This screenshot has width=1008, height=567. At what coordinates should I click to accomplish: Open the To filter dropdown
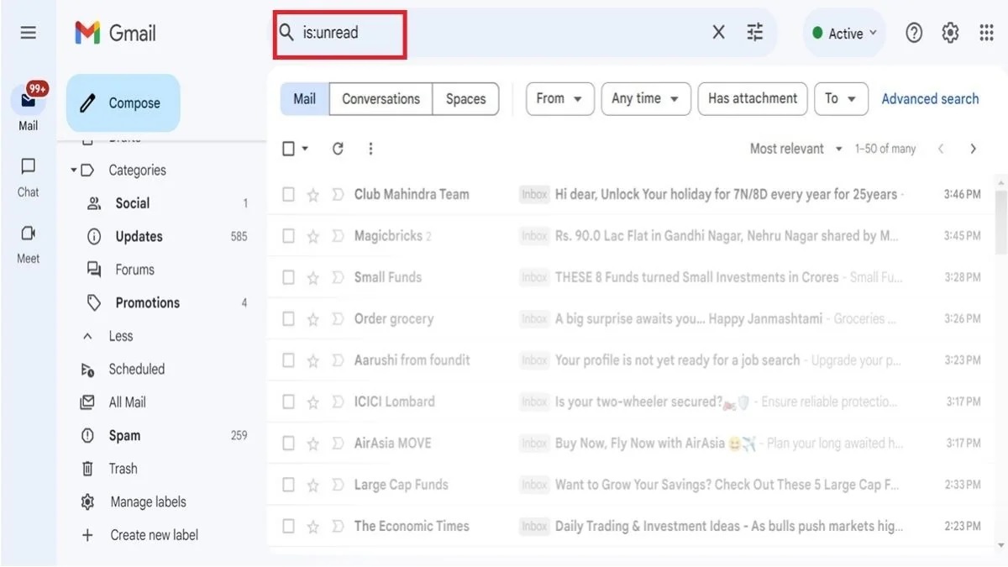tap(841, 98)
